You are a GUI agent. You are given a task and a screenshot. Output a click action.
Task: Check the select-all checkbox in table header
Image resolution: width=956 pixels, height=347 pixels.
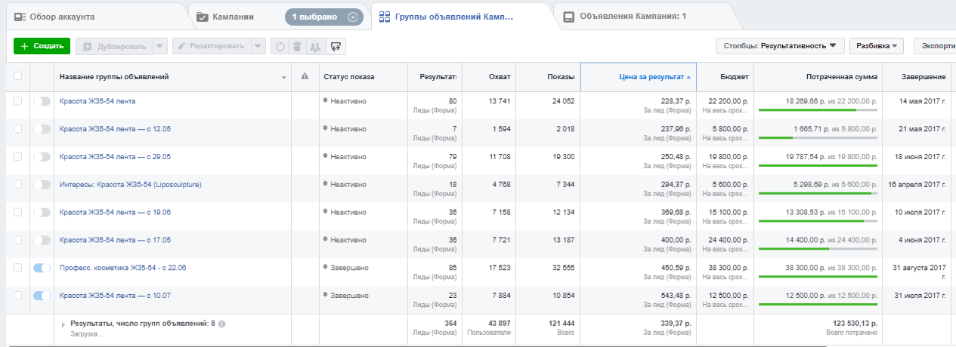tap(17, 76)
